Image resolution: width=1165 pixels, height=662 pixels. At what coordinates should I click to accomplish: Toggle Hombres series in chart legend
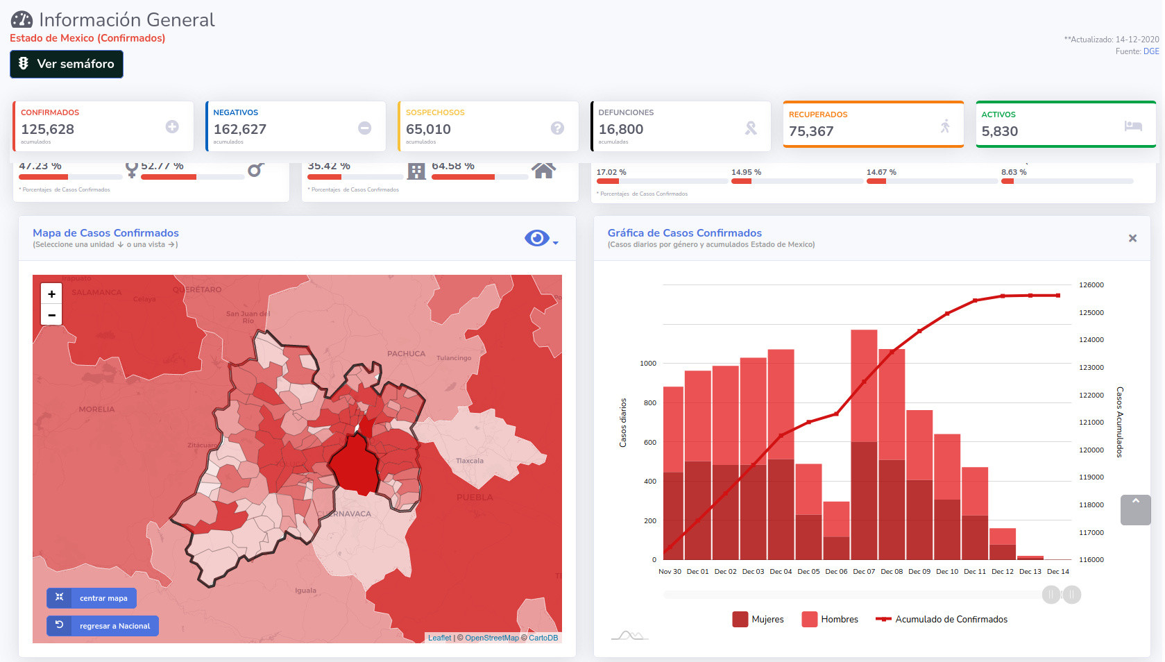pyautogui.click(x=830, y=619)
